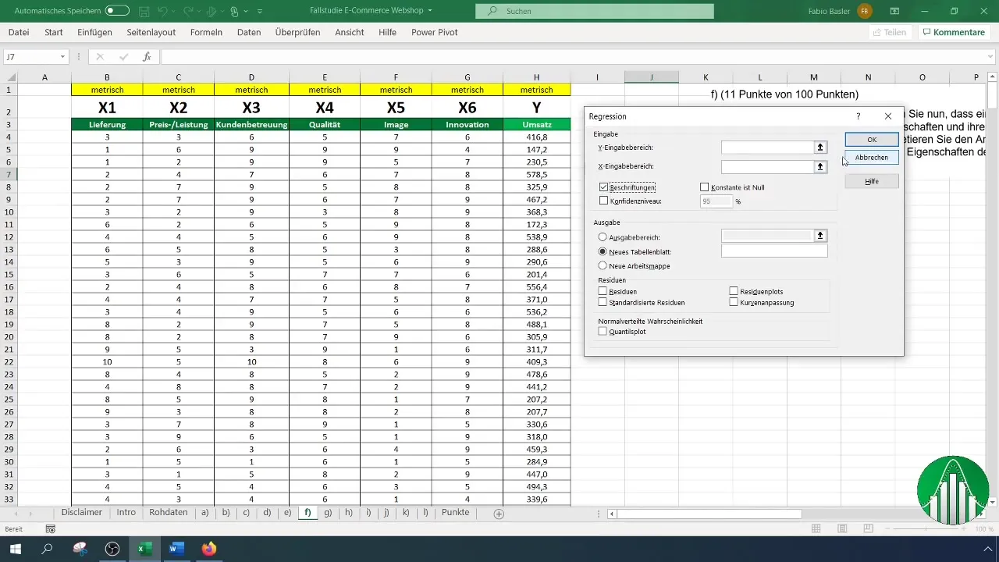Open the Customize Quick Access Toolbar arrow

pyautogui.click(x=260, y=12)
